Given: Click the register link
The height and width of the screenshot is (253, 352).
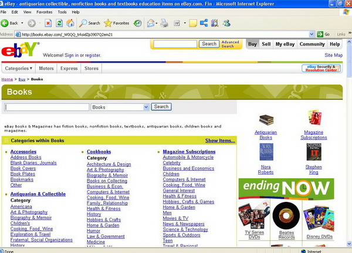Looking at the screenshot, I should (93, 55).
